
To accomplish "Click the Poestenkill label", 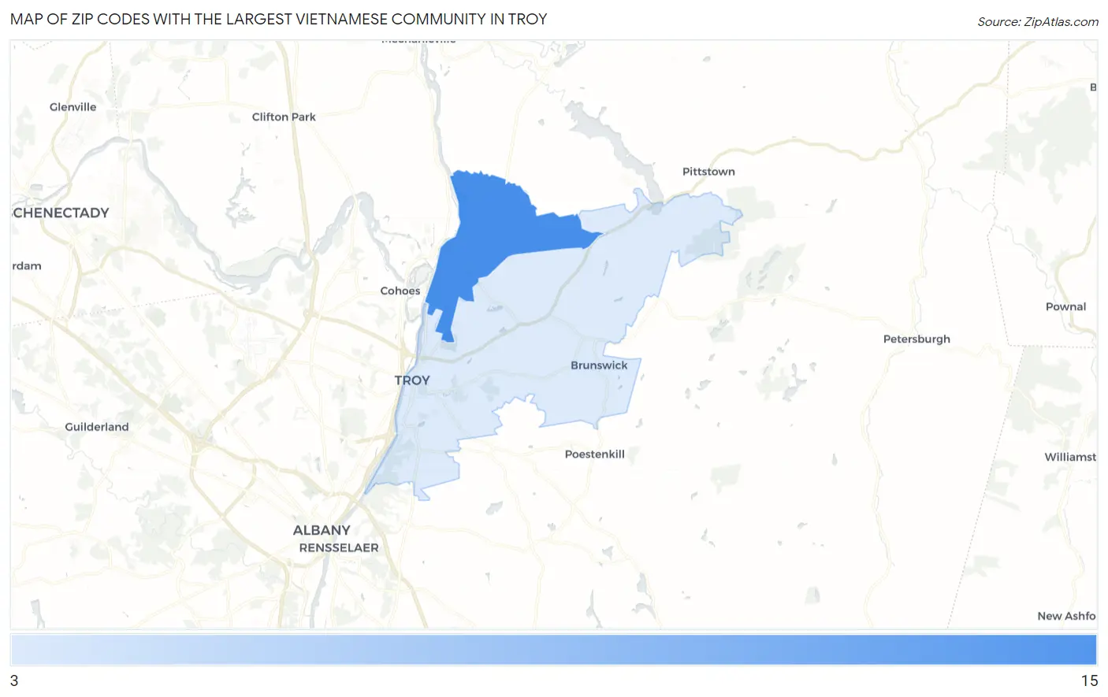I will point(595,454).
